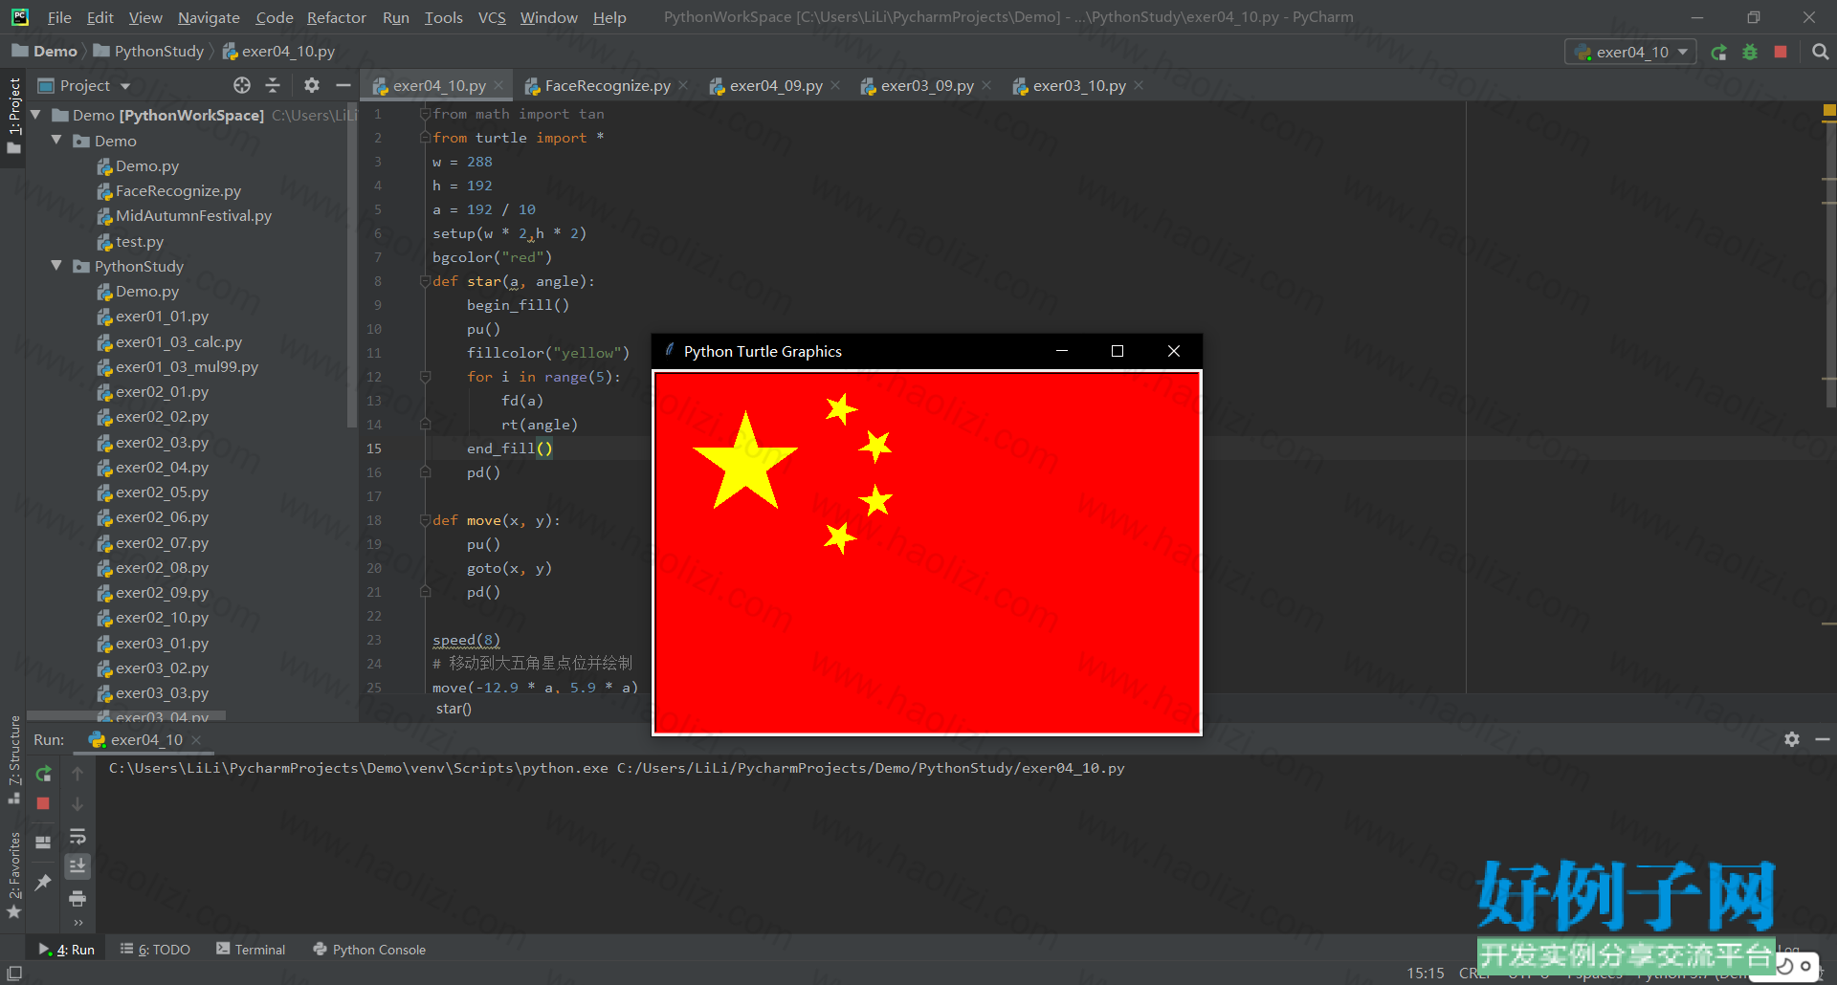1837x985 pixels.
Task: Close the exer04_09.py editor tab
Action: [x=835, y=85]
